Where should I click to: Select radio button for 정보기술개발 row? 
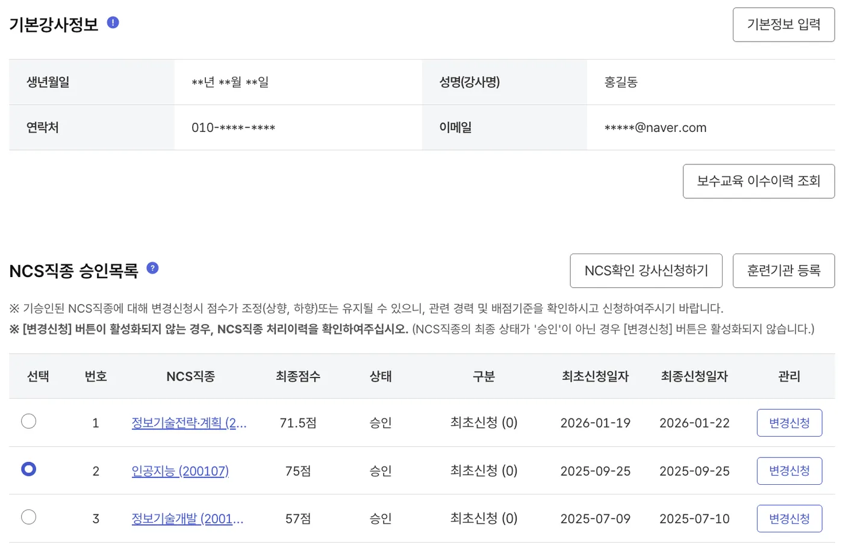28,517
